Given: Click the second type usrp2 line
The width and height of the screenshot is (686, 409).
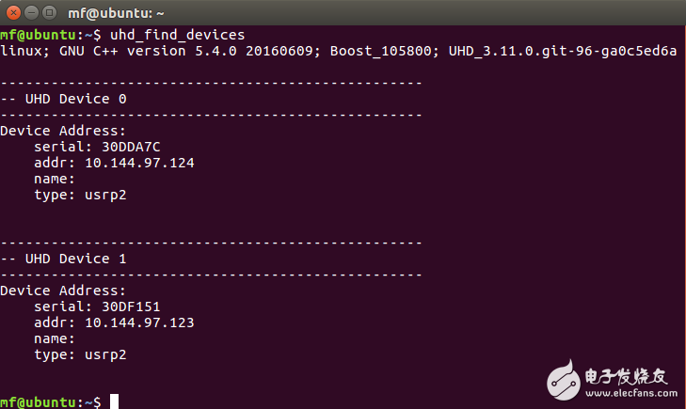Looking at the screenshot, I should click(79, 354).
